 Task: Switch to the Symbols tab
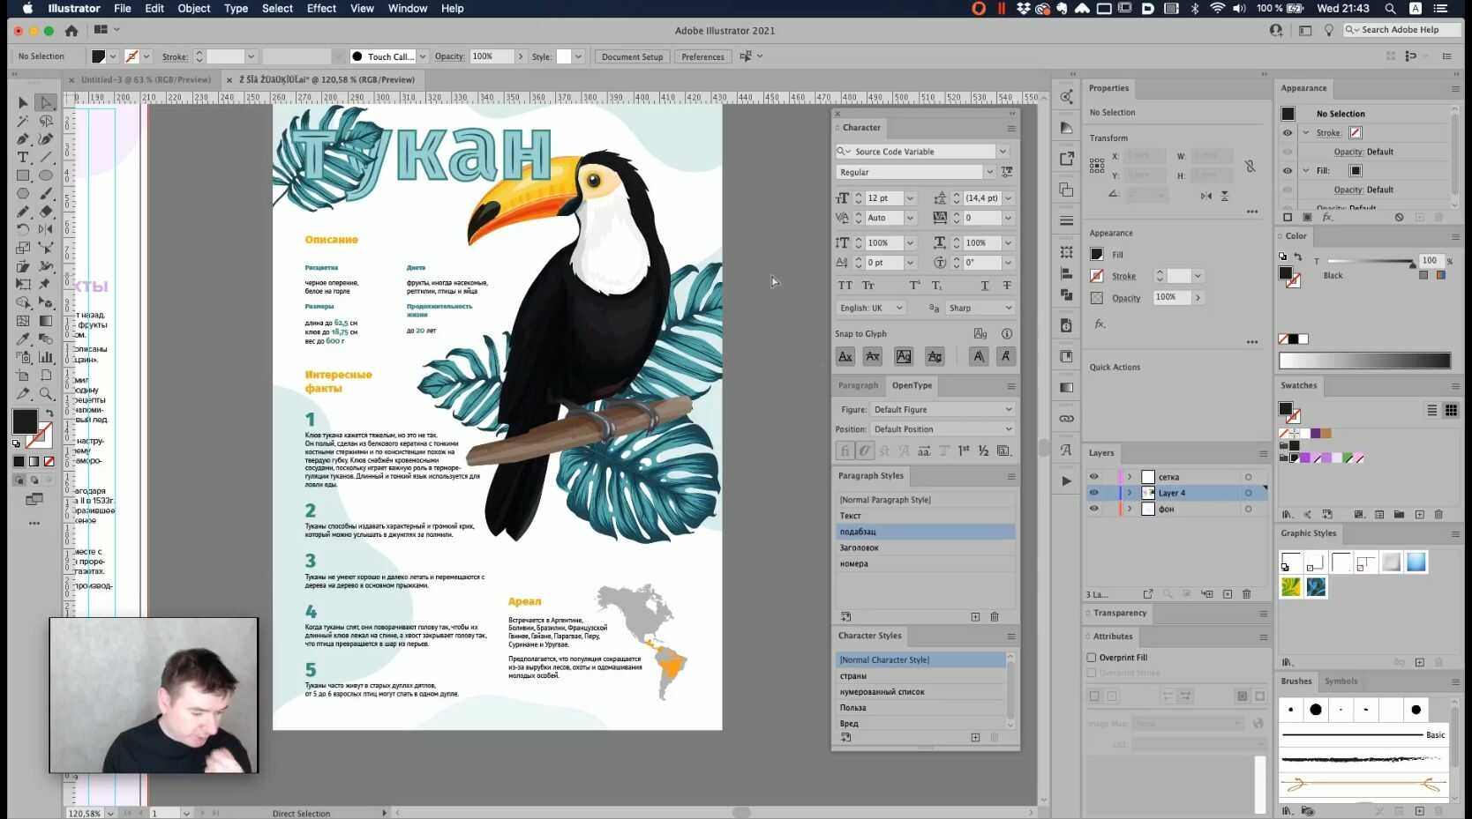[x=1341, y=681]
